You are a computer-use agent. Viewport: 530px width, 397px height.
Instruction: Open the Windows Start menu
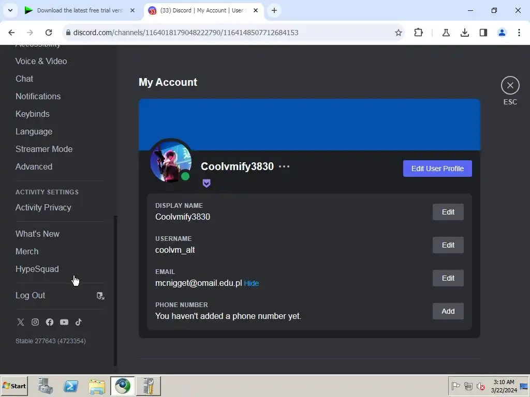14,386
